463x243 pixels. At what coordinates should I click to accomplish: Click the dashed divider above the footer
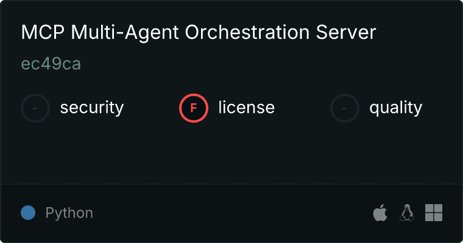231,183
